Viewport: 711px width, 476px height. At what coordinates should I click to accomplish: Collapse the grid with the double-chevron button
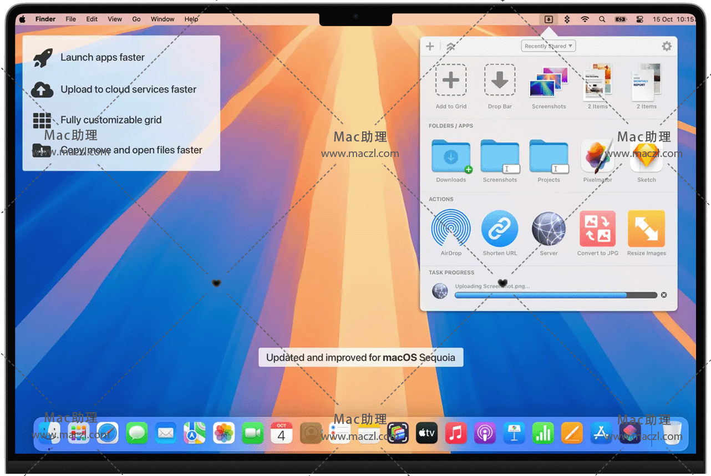451,47
